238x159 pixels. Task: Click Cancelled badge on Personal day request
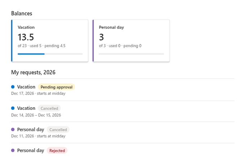coord(58,130)
